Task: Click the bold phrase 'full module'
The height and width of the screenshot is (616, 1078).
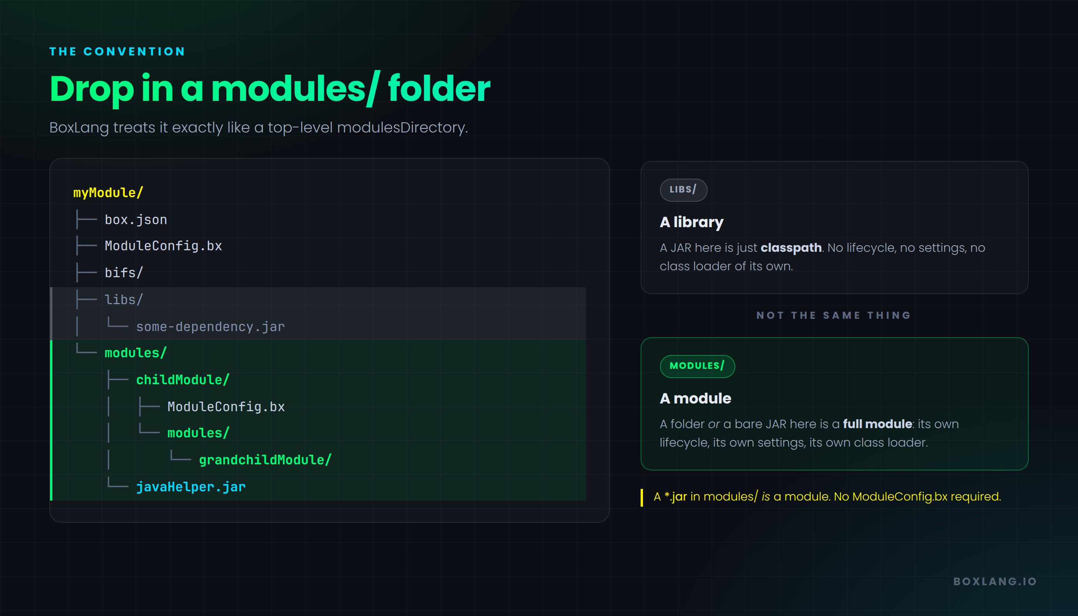Action: click(x=877, y=424)
